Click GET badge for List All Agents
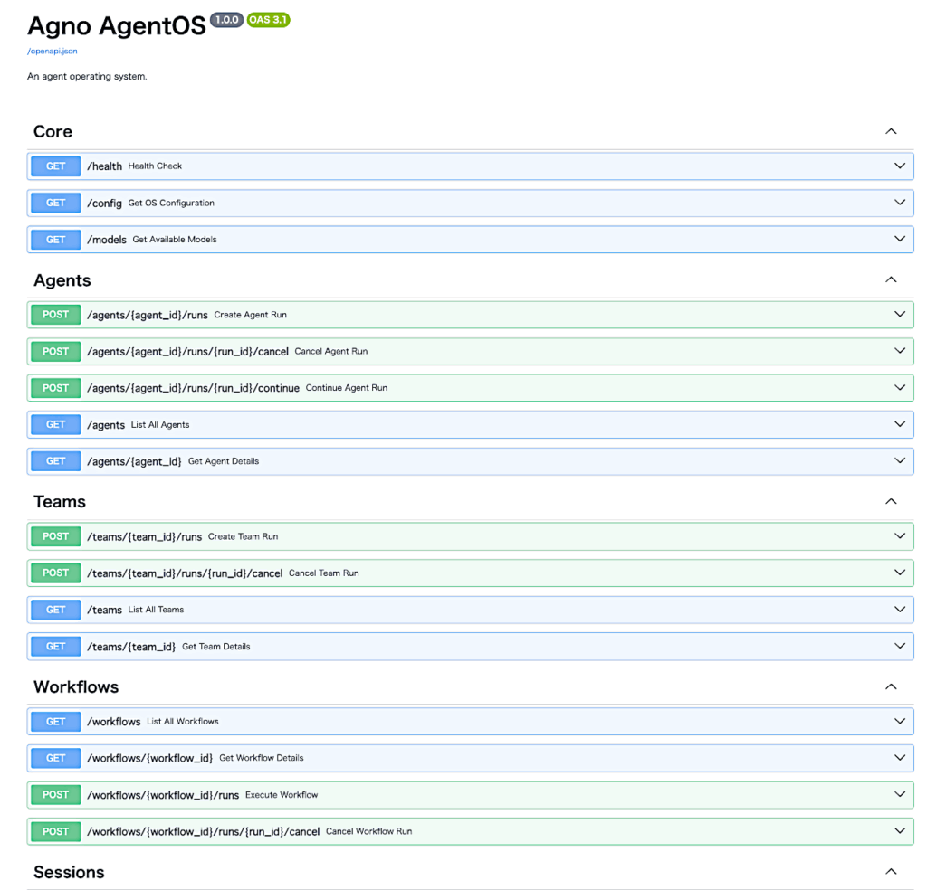927x890 pixels. (x=55, y=424)
